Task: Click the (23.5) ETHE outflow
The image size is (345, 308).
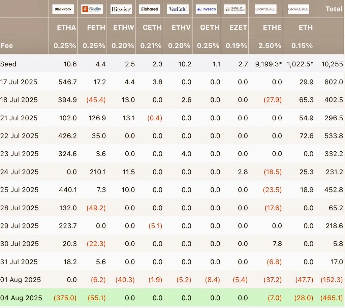Action: click(272, 190)
